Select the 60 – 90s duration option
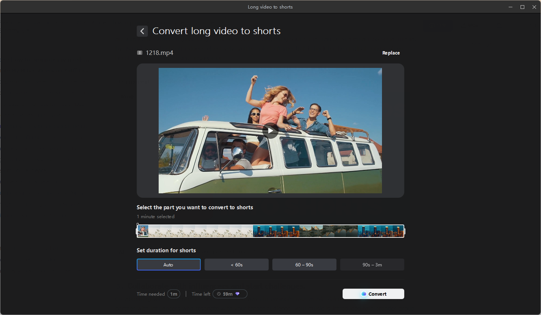 [x=304, y=264]
